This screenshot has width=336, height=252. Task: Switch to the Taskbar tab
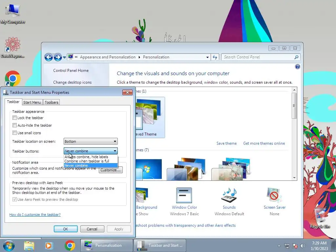pyautogui.click(x=13, y=102)
